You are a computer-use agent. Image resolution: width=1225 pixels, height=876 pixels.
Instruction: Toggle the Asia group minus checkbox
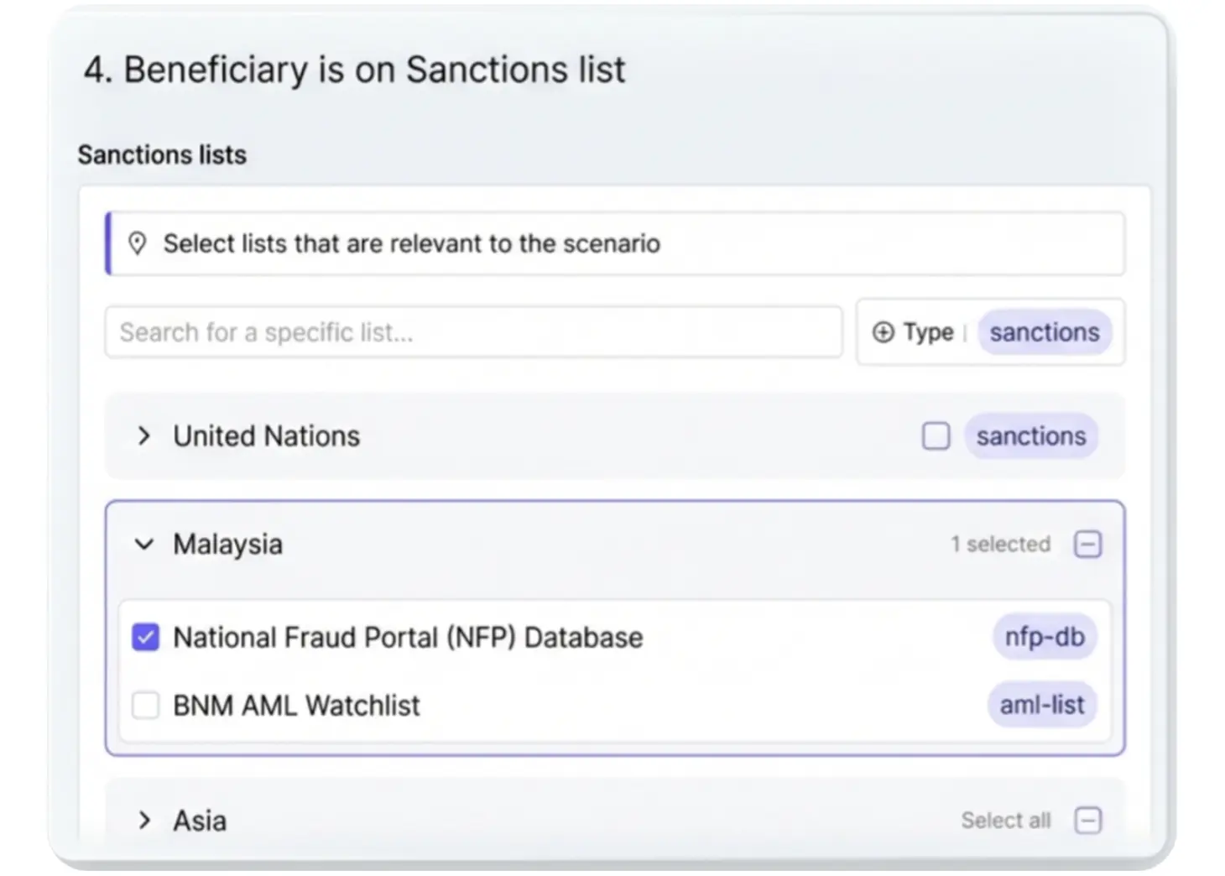pos(1087,820)
